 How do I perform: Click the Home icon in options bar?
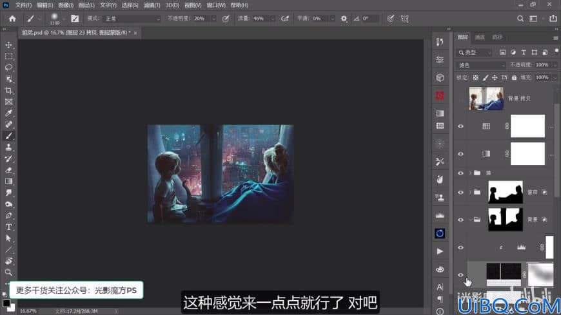[12, 19]
